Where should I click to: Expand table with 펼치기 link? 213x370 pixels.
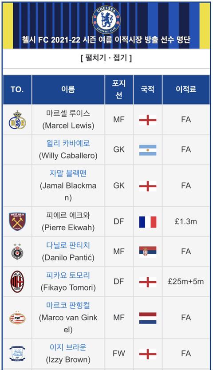click(95, 58)
